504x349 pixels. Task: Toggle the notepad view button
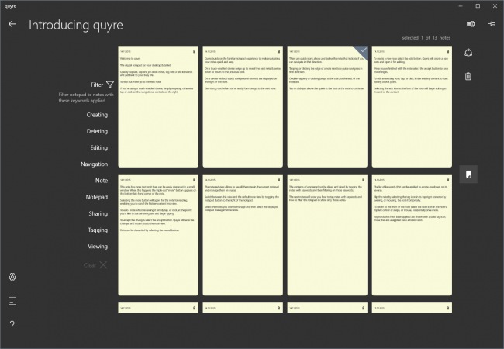468,174
